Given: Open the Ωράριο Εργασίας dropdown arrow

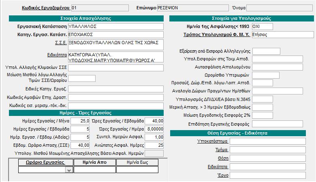Looking at the screenshot, I should (69, 170).
